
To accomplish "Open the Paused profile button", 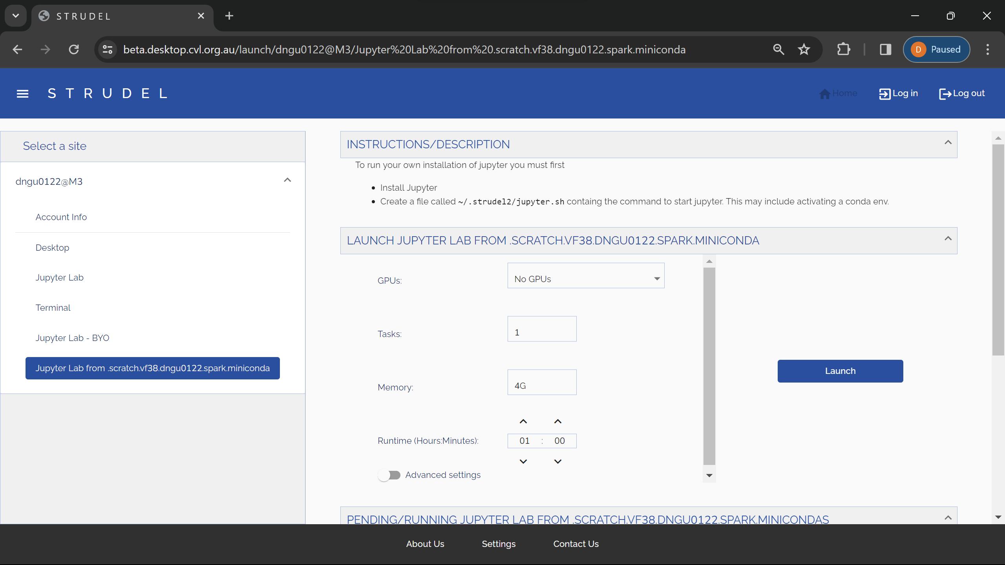I will pyautogui.click(x=936, y=49).
